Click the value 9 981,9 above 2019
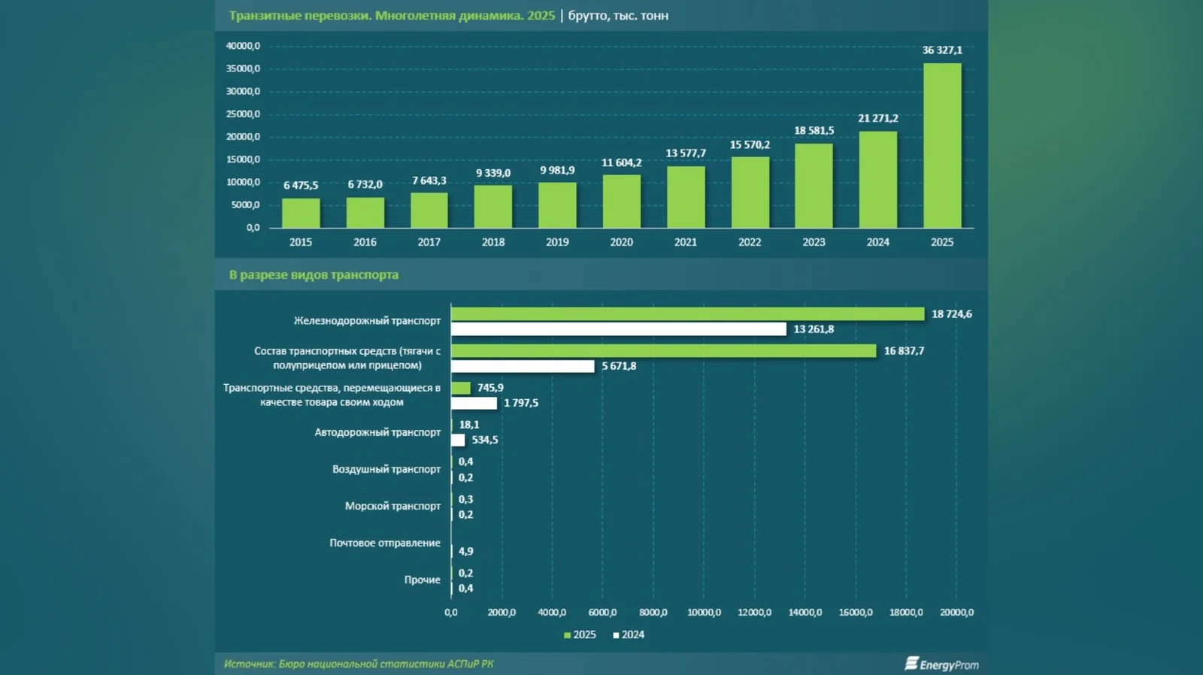 tap(557, 171)
